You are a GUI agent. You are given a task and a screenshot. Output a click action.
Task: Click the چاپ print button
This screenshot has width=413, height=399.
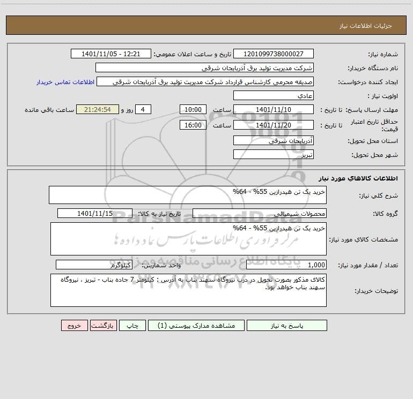(132, 326)
